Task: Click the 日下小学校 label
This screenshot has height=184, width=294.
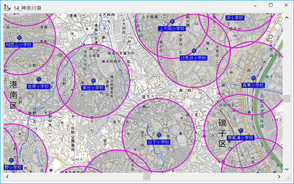Action: tap(159, 142)
